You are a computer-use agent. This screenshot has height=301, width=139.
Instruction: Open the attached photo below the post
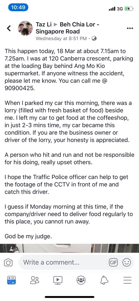coord(69,248)
